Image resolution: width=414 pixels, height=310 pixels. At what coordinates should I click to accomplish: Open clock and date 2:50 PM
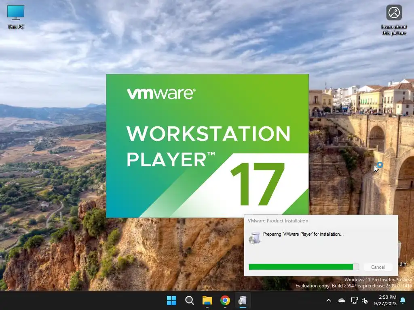point(385,300)
